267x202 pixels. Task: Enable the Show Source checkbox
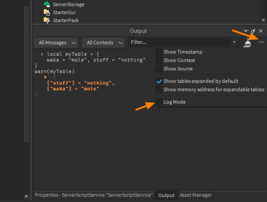tap(159, 69)
